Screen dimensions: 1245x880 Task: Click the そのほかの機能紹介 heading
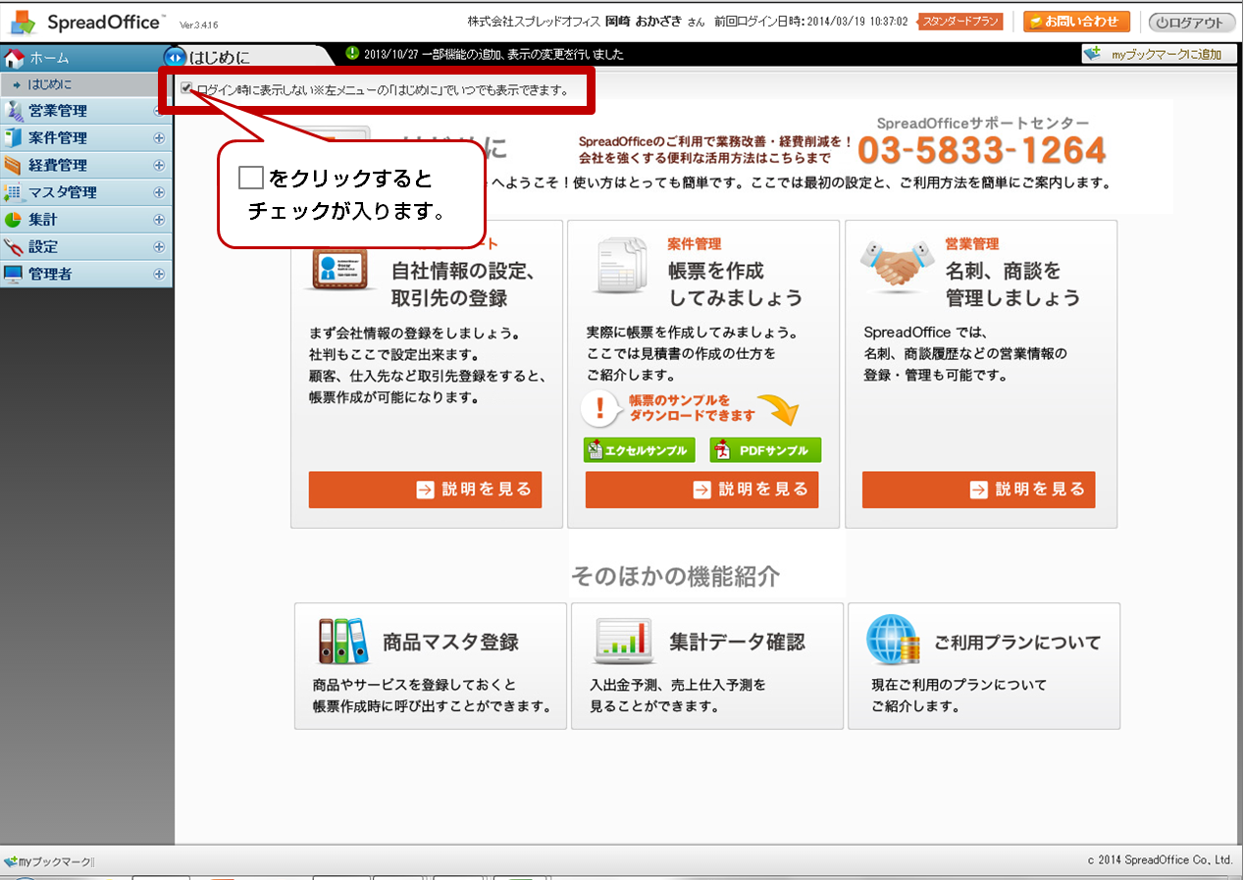675,576
